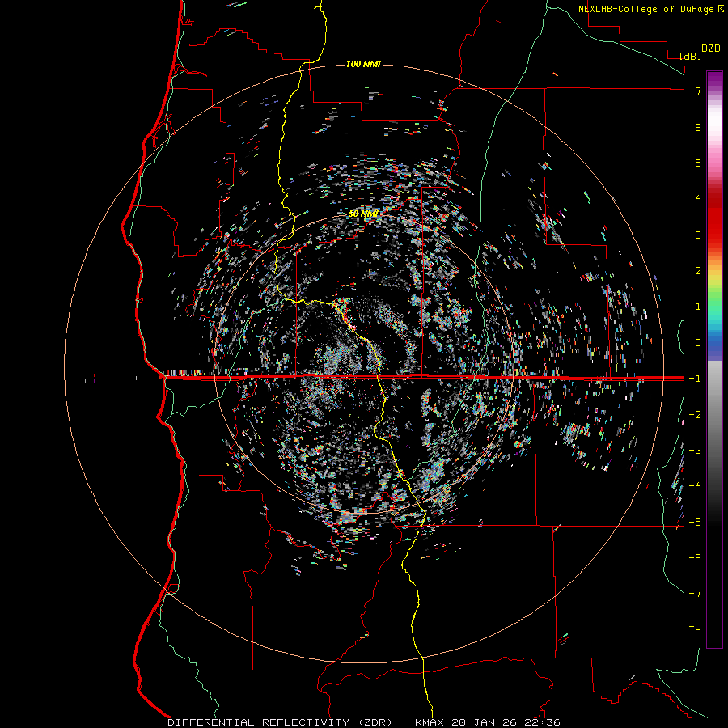Click the Differential Reflectivity KMAX title text
728x728 pixels.
pos(364,722)
